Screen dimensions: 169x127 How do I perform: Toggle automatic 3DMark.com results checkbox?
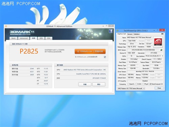tap(105, 57)
